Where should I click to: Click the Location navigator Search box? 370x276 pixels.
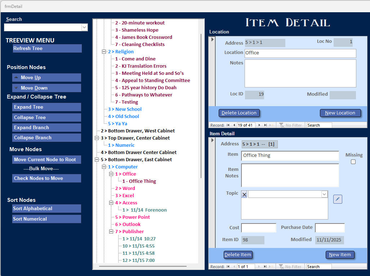coord(319,125)
